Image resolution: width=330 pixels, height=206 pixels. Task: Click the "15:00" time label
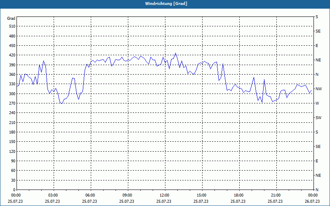coord(201,195)
